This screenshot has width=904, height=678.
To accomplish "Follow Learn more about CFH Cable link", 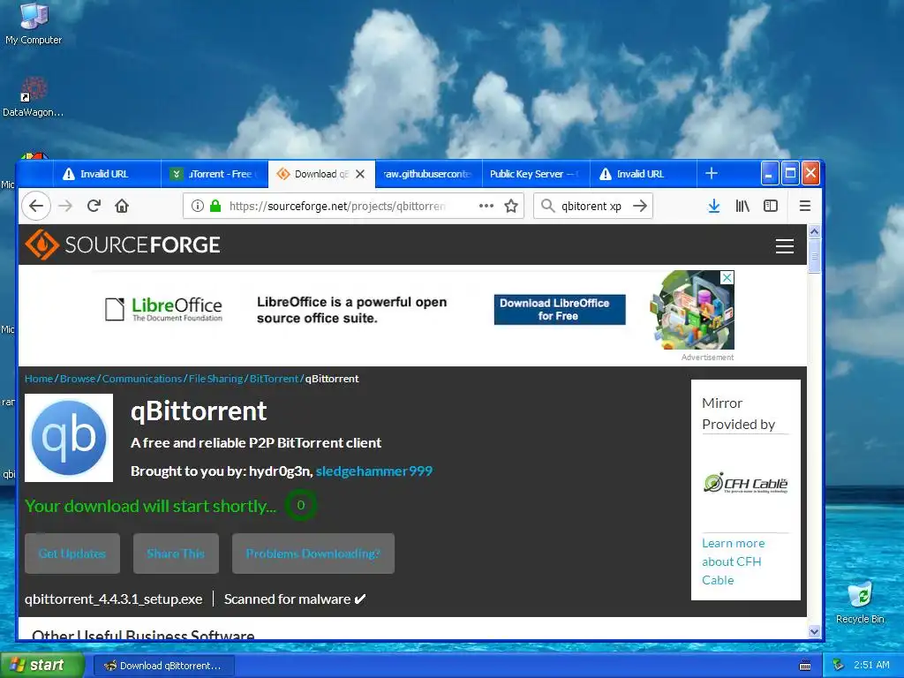I will 733,561.
